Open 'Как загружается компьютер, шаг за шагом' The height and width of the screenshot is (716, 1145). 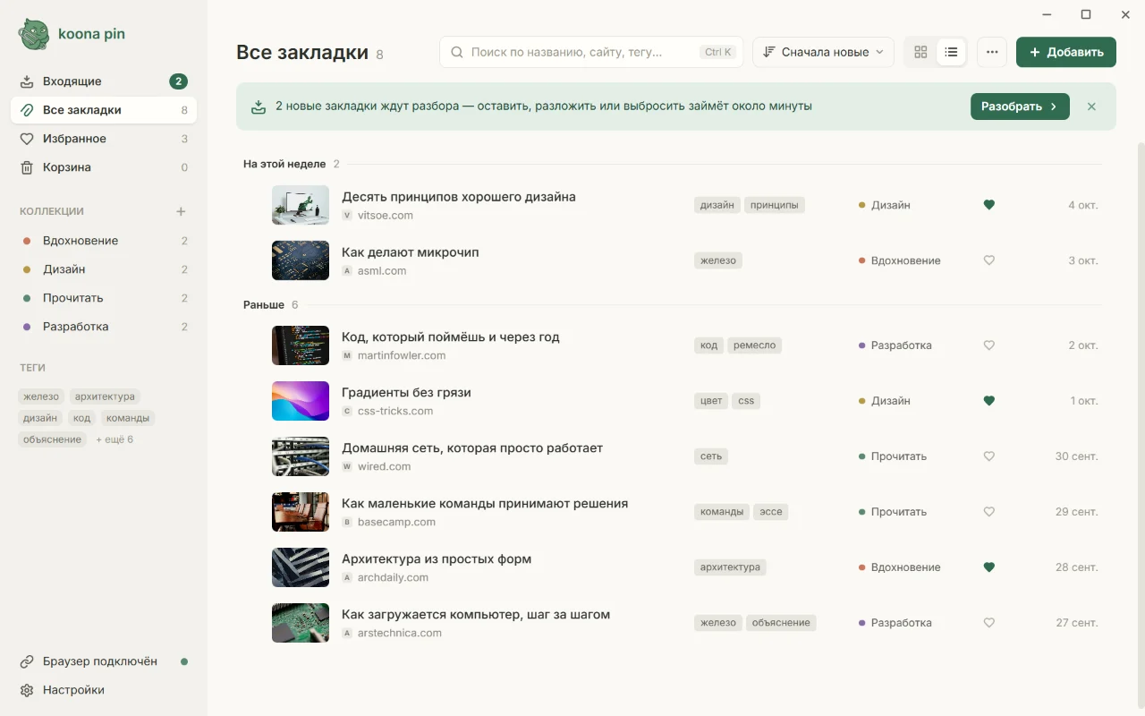(476, 615)
